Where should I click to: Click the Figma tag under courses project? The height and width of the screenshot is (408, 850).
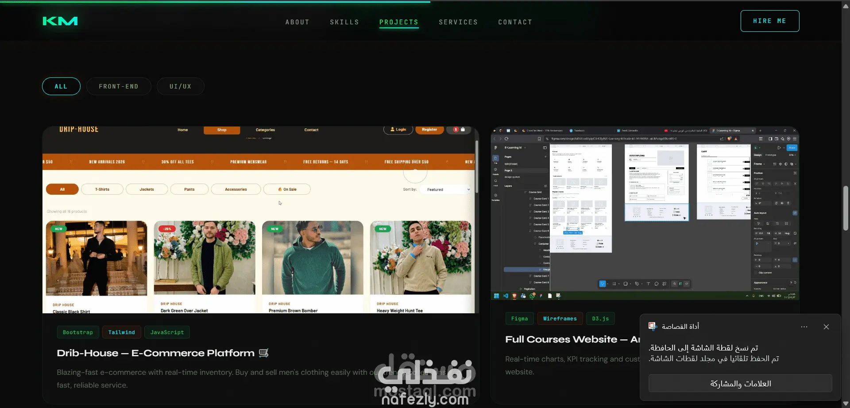coord(519,319)
